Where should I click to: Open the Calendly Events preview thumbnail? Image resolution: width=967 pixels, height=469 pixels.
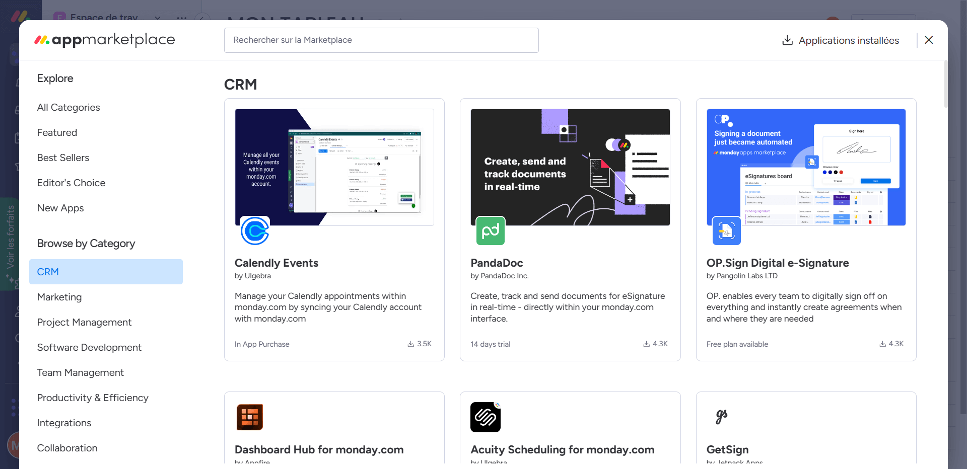coord(334,167)
